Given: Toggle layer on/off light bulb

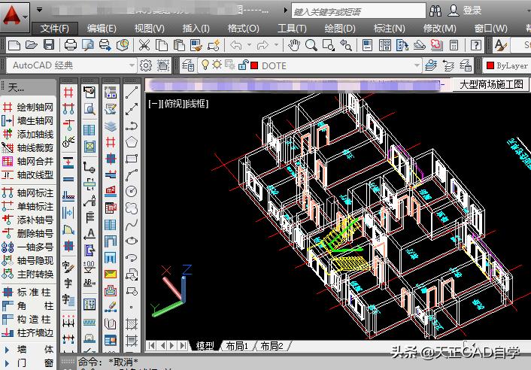Looking at the screenshot, I should 204,65.
